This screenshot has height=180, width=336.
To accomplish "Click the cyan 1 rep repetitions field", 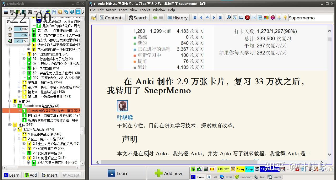I will pyautogui.click(x=250, y=169).
